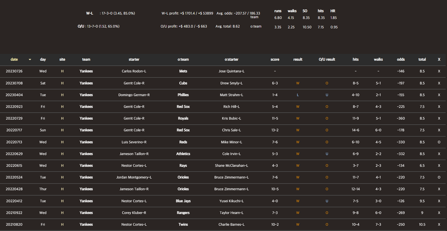Image resolution: width=447 pixels, height=231 pixels.
Task: Toggle the X mark in the 20230404 row
Action: coord(439,95)
